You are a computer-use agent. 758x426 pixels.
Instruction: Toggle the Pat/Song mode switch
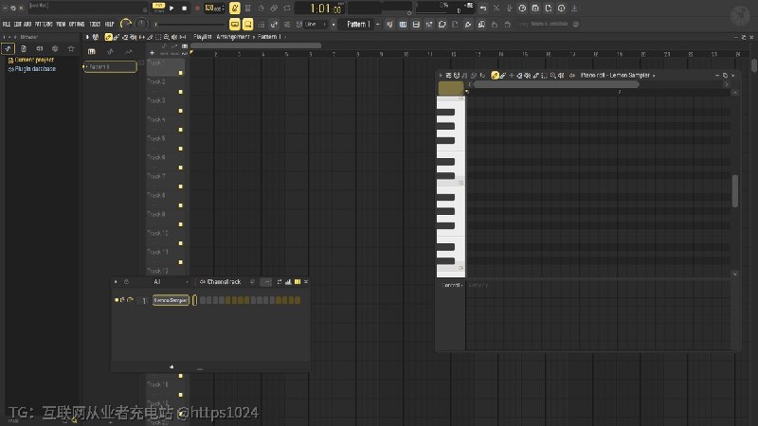tap(158, 8)
